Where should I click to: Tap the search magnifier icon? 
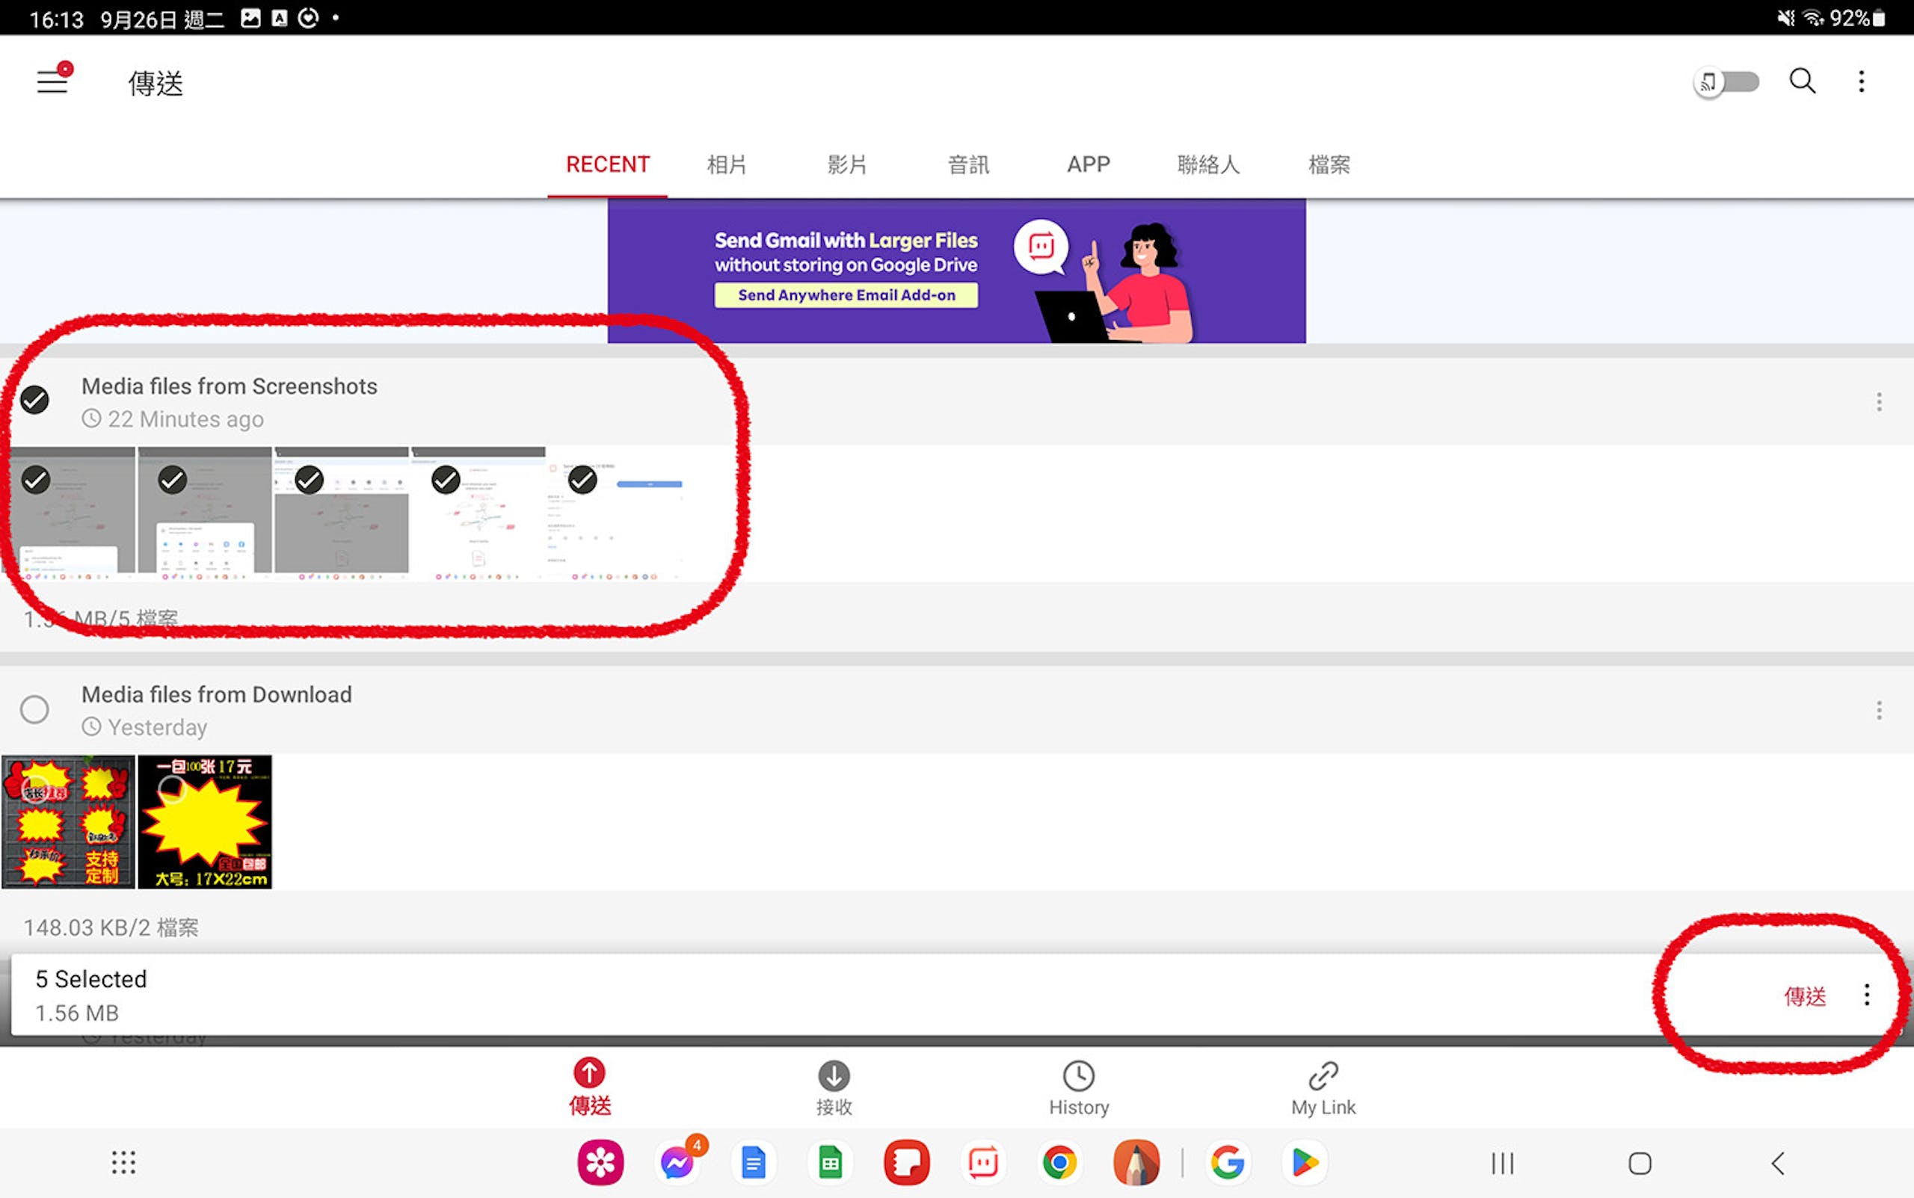point(1803,81)
